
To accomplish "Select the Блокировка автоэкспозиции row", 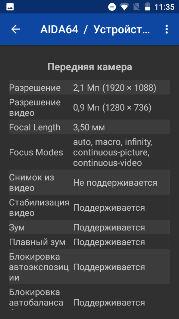I will (x=89, y=266).
